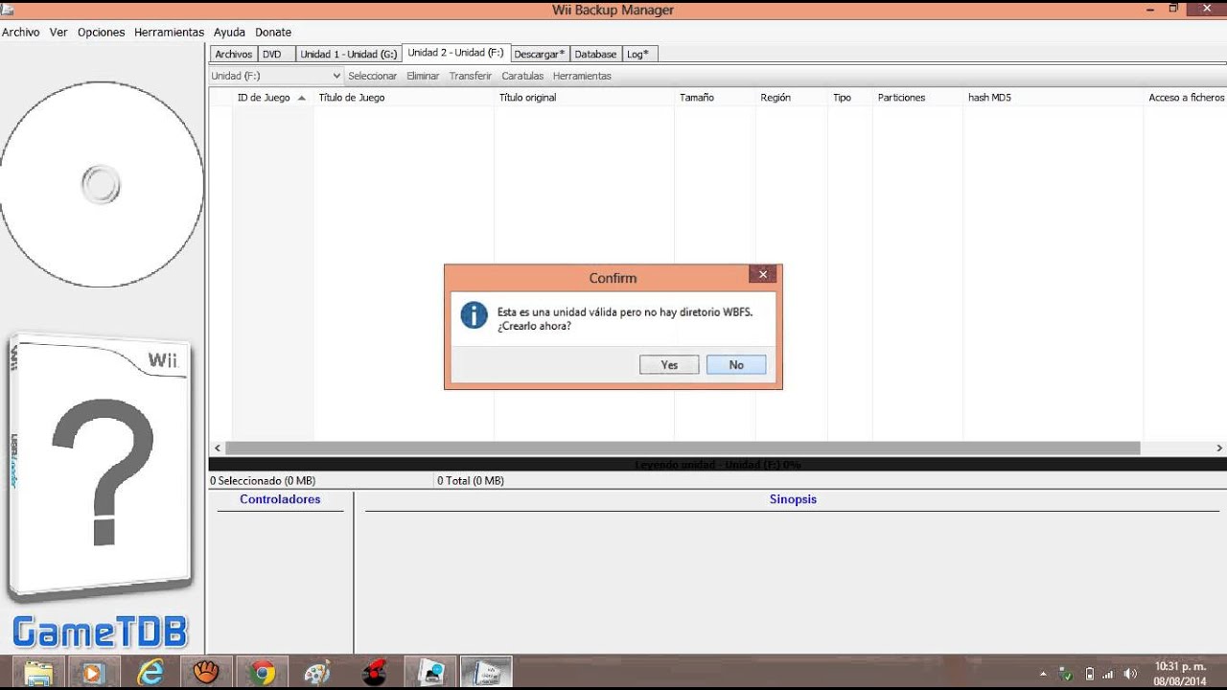Click the GameTDB logo
This screenshot has height=690, width=1227.
tap(101, 632)
